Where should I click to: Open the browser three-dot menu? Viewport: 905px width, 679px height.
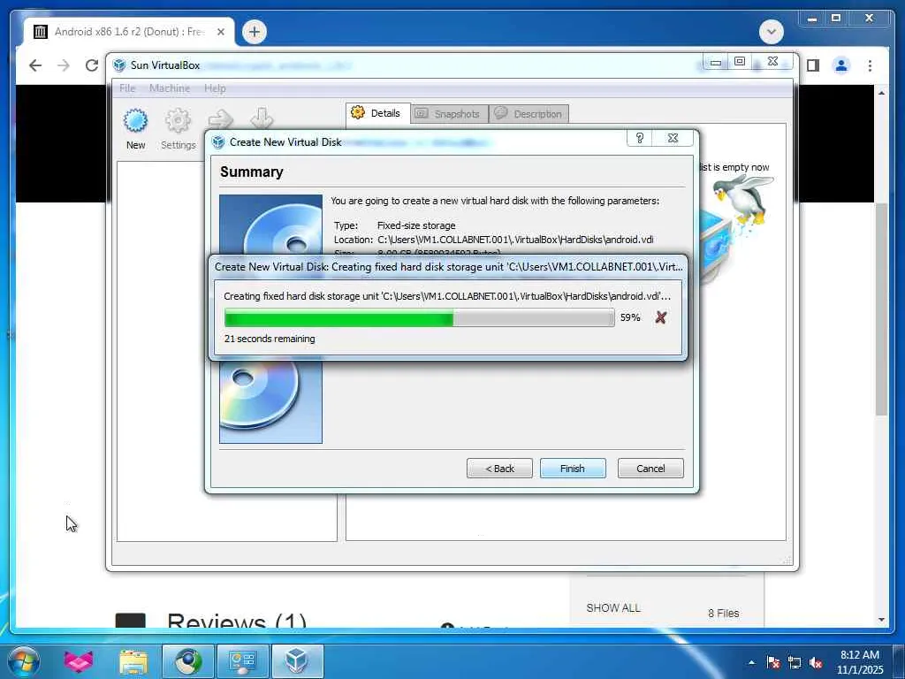tap(870, 65)
